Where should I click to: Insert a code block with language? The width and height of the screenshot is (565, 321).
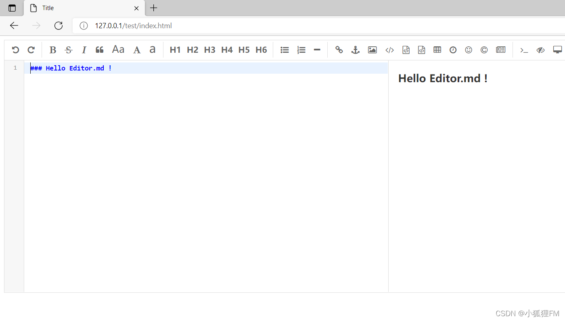coord(421,50)
